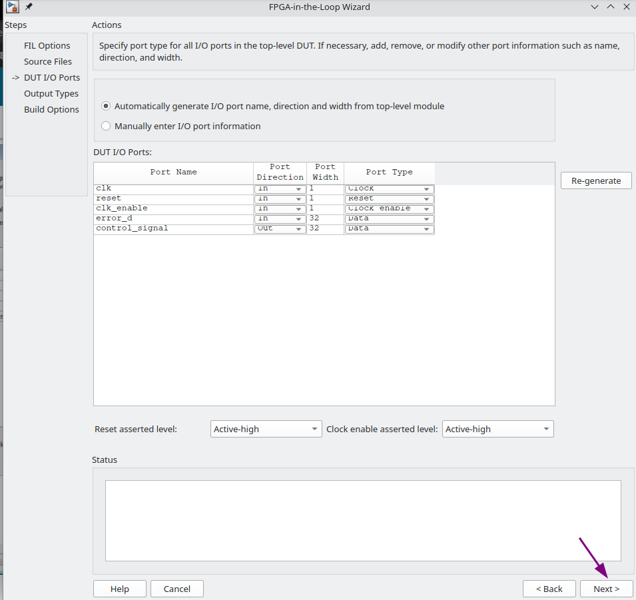The image size is (636, 600).
Task: Minimize the wizard with the down chevron
Action: point(595,7)
